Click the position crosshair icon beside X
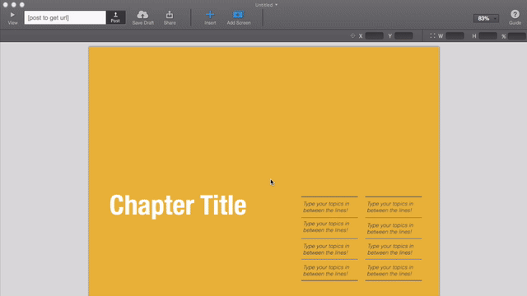527x296 pixels. coord(352,35)
